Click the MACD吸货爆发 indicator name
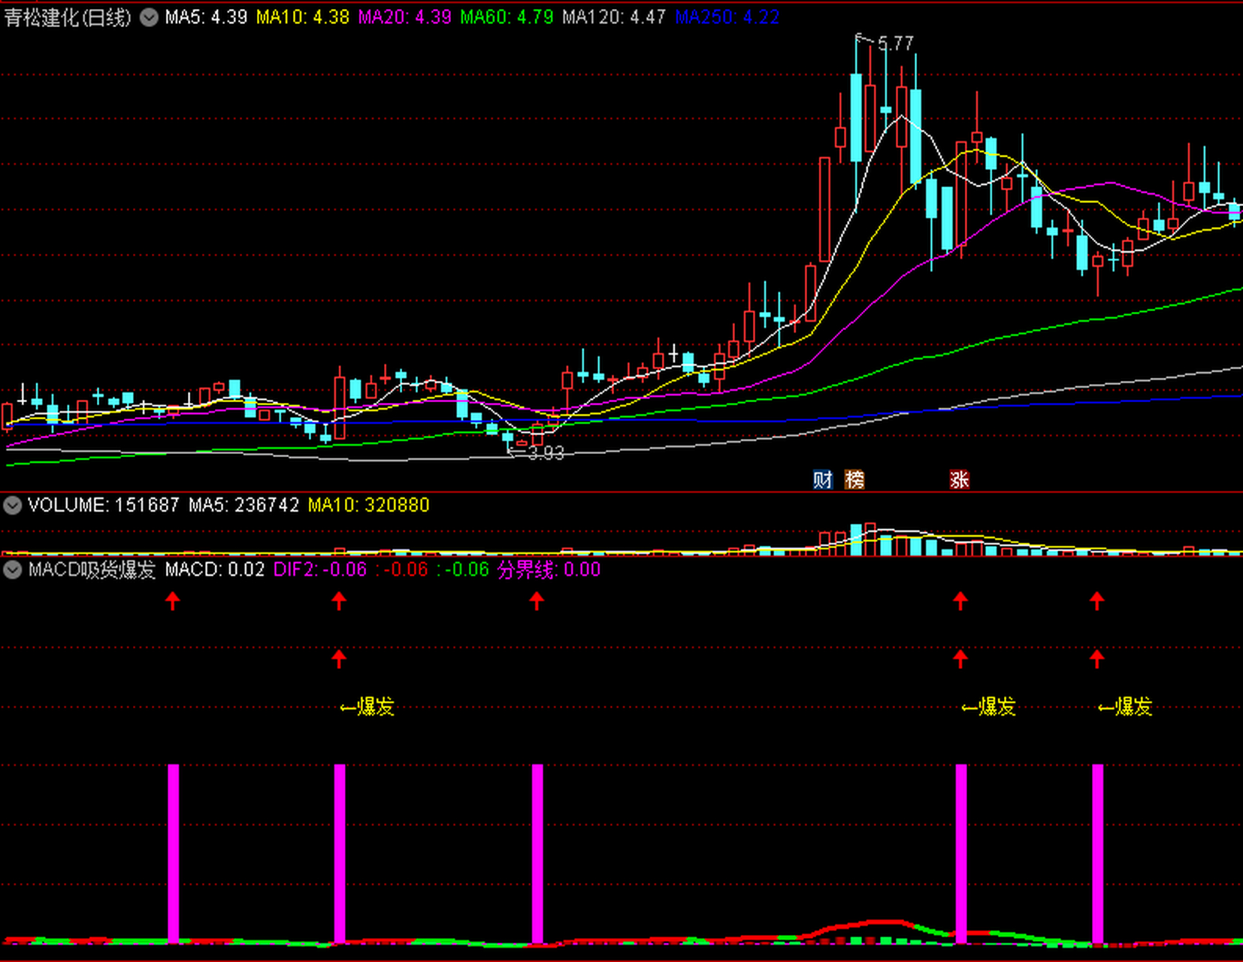 tap(92, 570)
